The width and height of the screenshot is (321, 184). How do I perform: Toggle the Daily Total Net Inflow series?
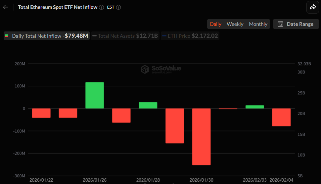pos(46,36)
